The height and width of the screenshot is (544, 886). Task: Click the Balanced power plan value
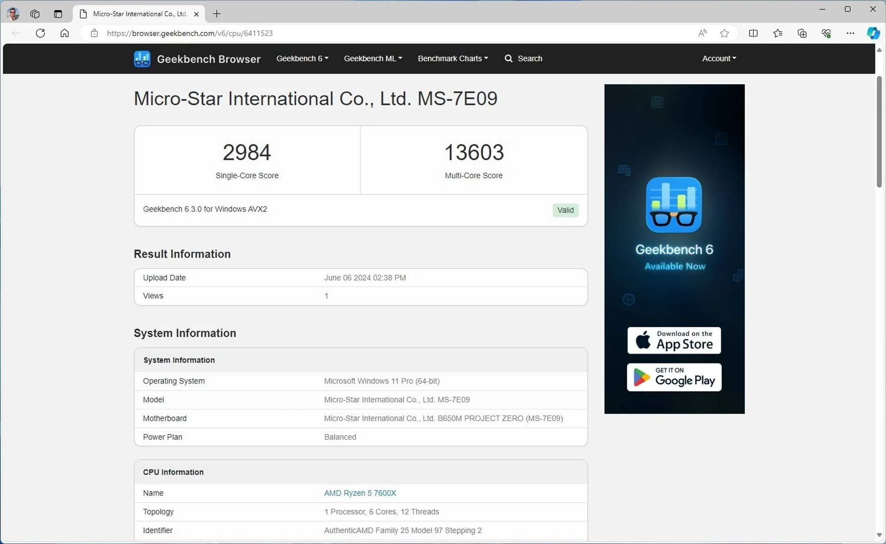(x=340, y=437)
